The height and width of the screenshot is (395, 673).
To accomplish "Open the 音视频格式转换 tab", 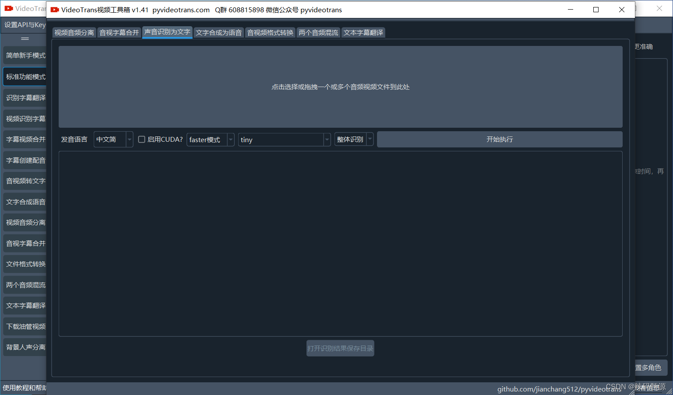I will 270,33.
